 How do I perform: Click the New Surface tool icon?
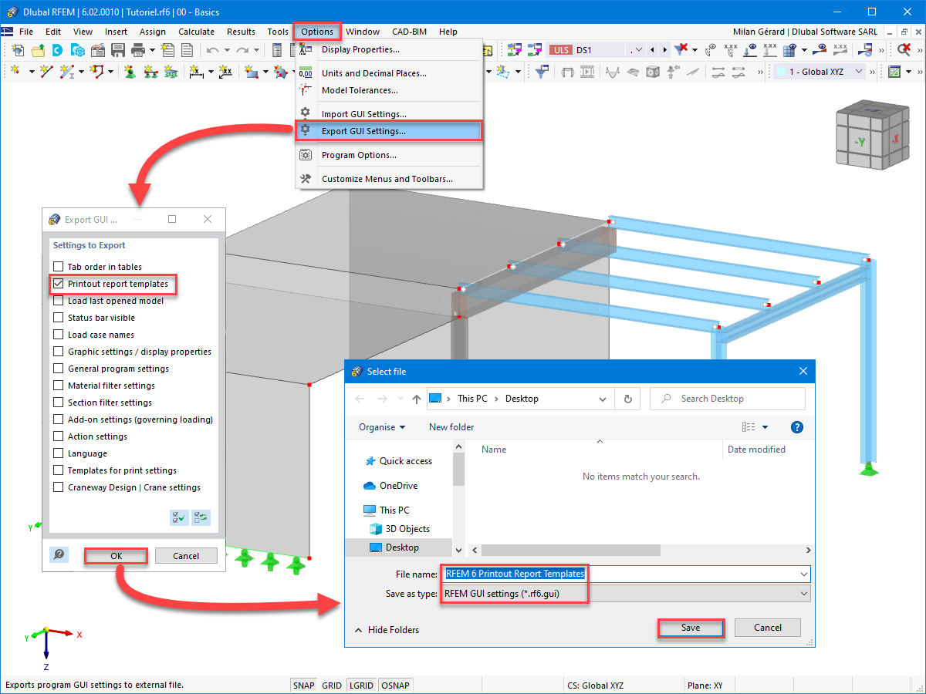point(252,72)
